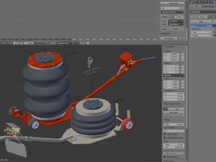Expand the 3D Cursor panel

(164, 161)
